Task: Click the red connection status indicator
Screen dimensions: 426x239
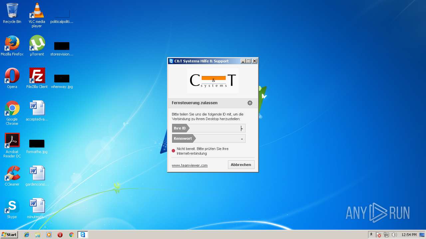Action: click(x=173, y=151)
